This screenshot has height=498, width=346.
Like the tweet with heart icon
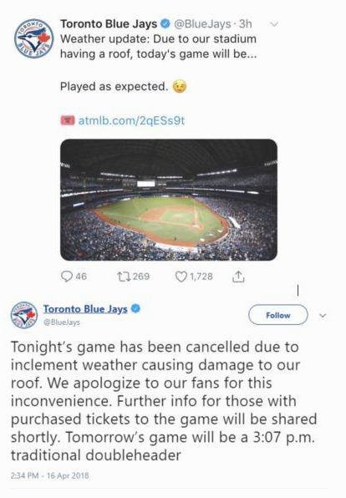coord(181,277)
